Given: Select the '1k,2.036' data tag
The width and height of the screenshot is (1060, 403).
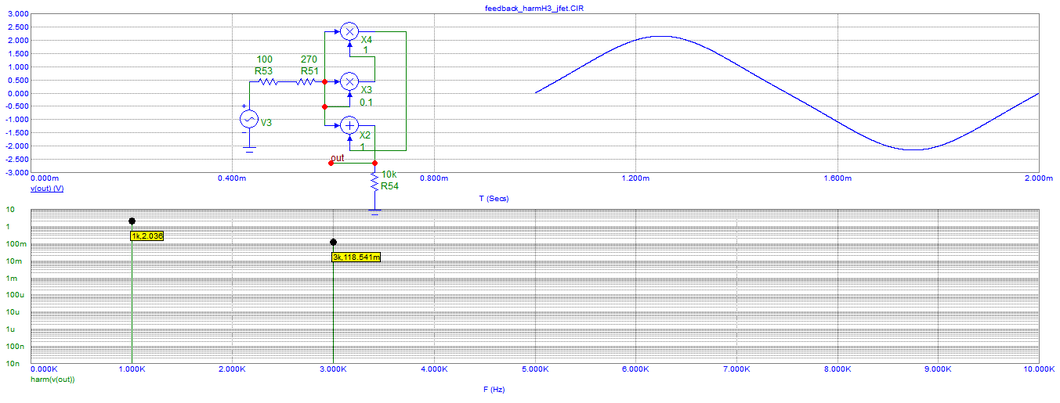Looking at the screenshot, I should tap(147, 236).
